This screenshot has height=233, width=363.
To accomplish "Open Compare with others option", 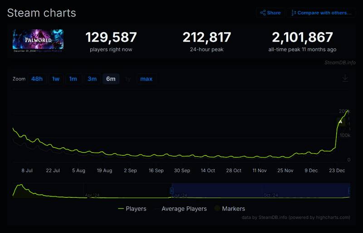I will (321, 13).
